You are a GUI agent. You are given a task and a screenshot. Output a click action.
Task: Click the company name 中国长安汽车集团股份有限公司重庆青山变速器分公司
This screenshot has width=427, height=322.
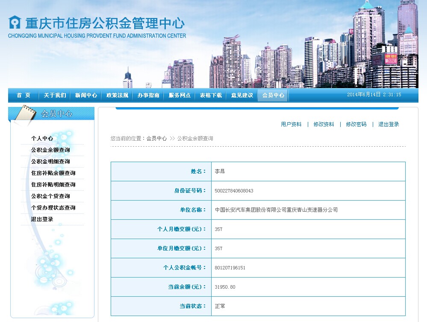276,210
